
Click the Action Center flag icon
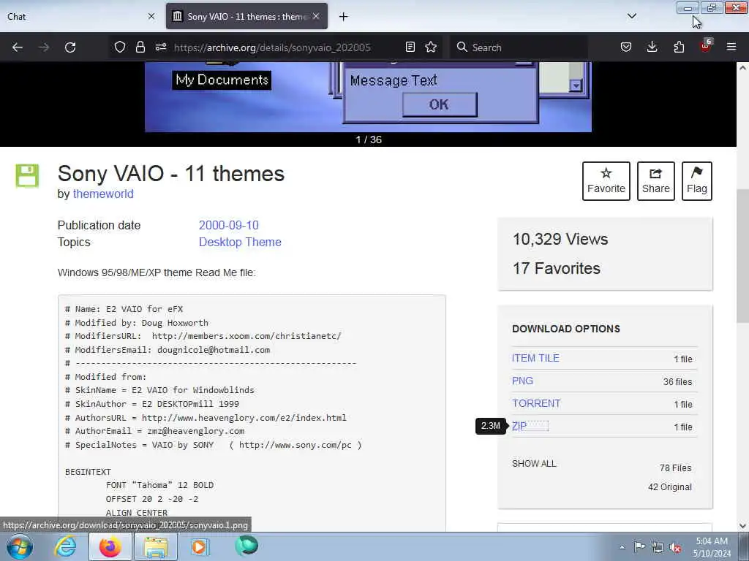pos(639,546)
